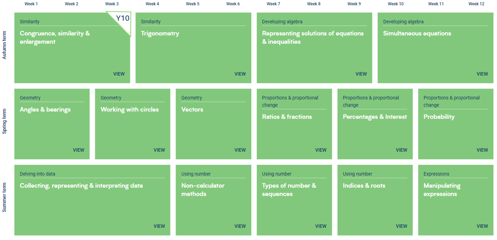View the Ratios & fractions unit

tap(321, 150)
